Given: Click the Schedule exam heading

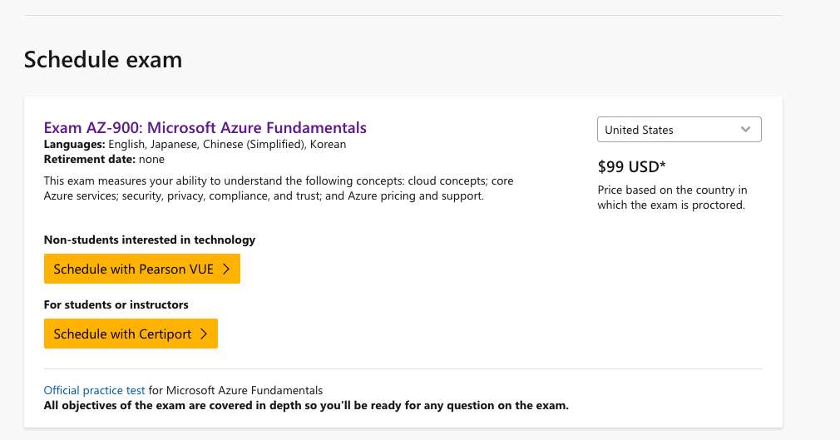Looking at the screenshot, I should coord(103,60).
